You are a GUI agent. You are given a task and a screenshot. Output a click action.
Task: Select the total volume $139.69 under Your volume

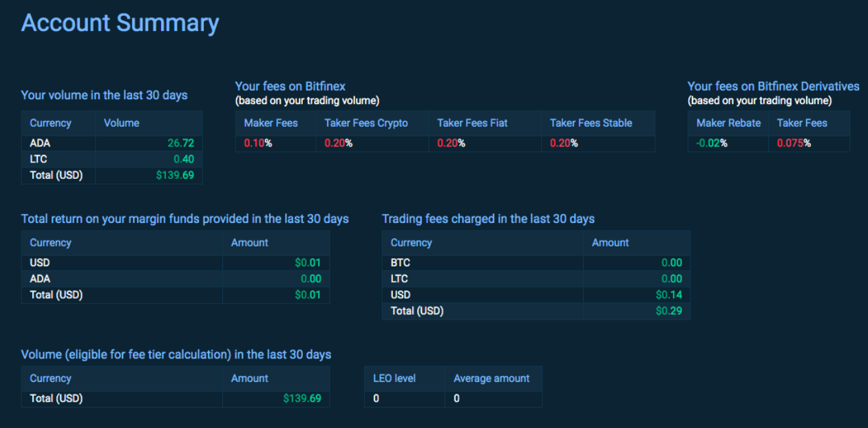175,175
